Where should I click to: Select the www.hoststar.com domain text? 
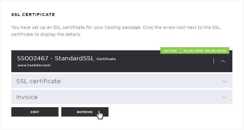(34, 65)
